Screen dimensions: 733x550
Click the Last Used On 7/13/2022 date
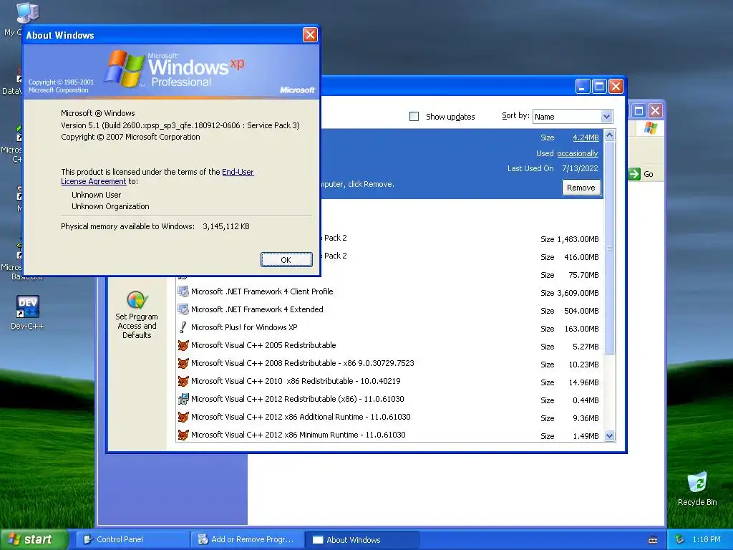coord(580,168)
